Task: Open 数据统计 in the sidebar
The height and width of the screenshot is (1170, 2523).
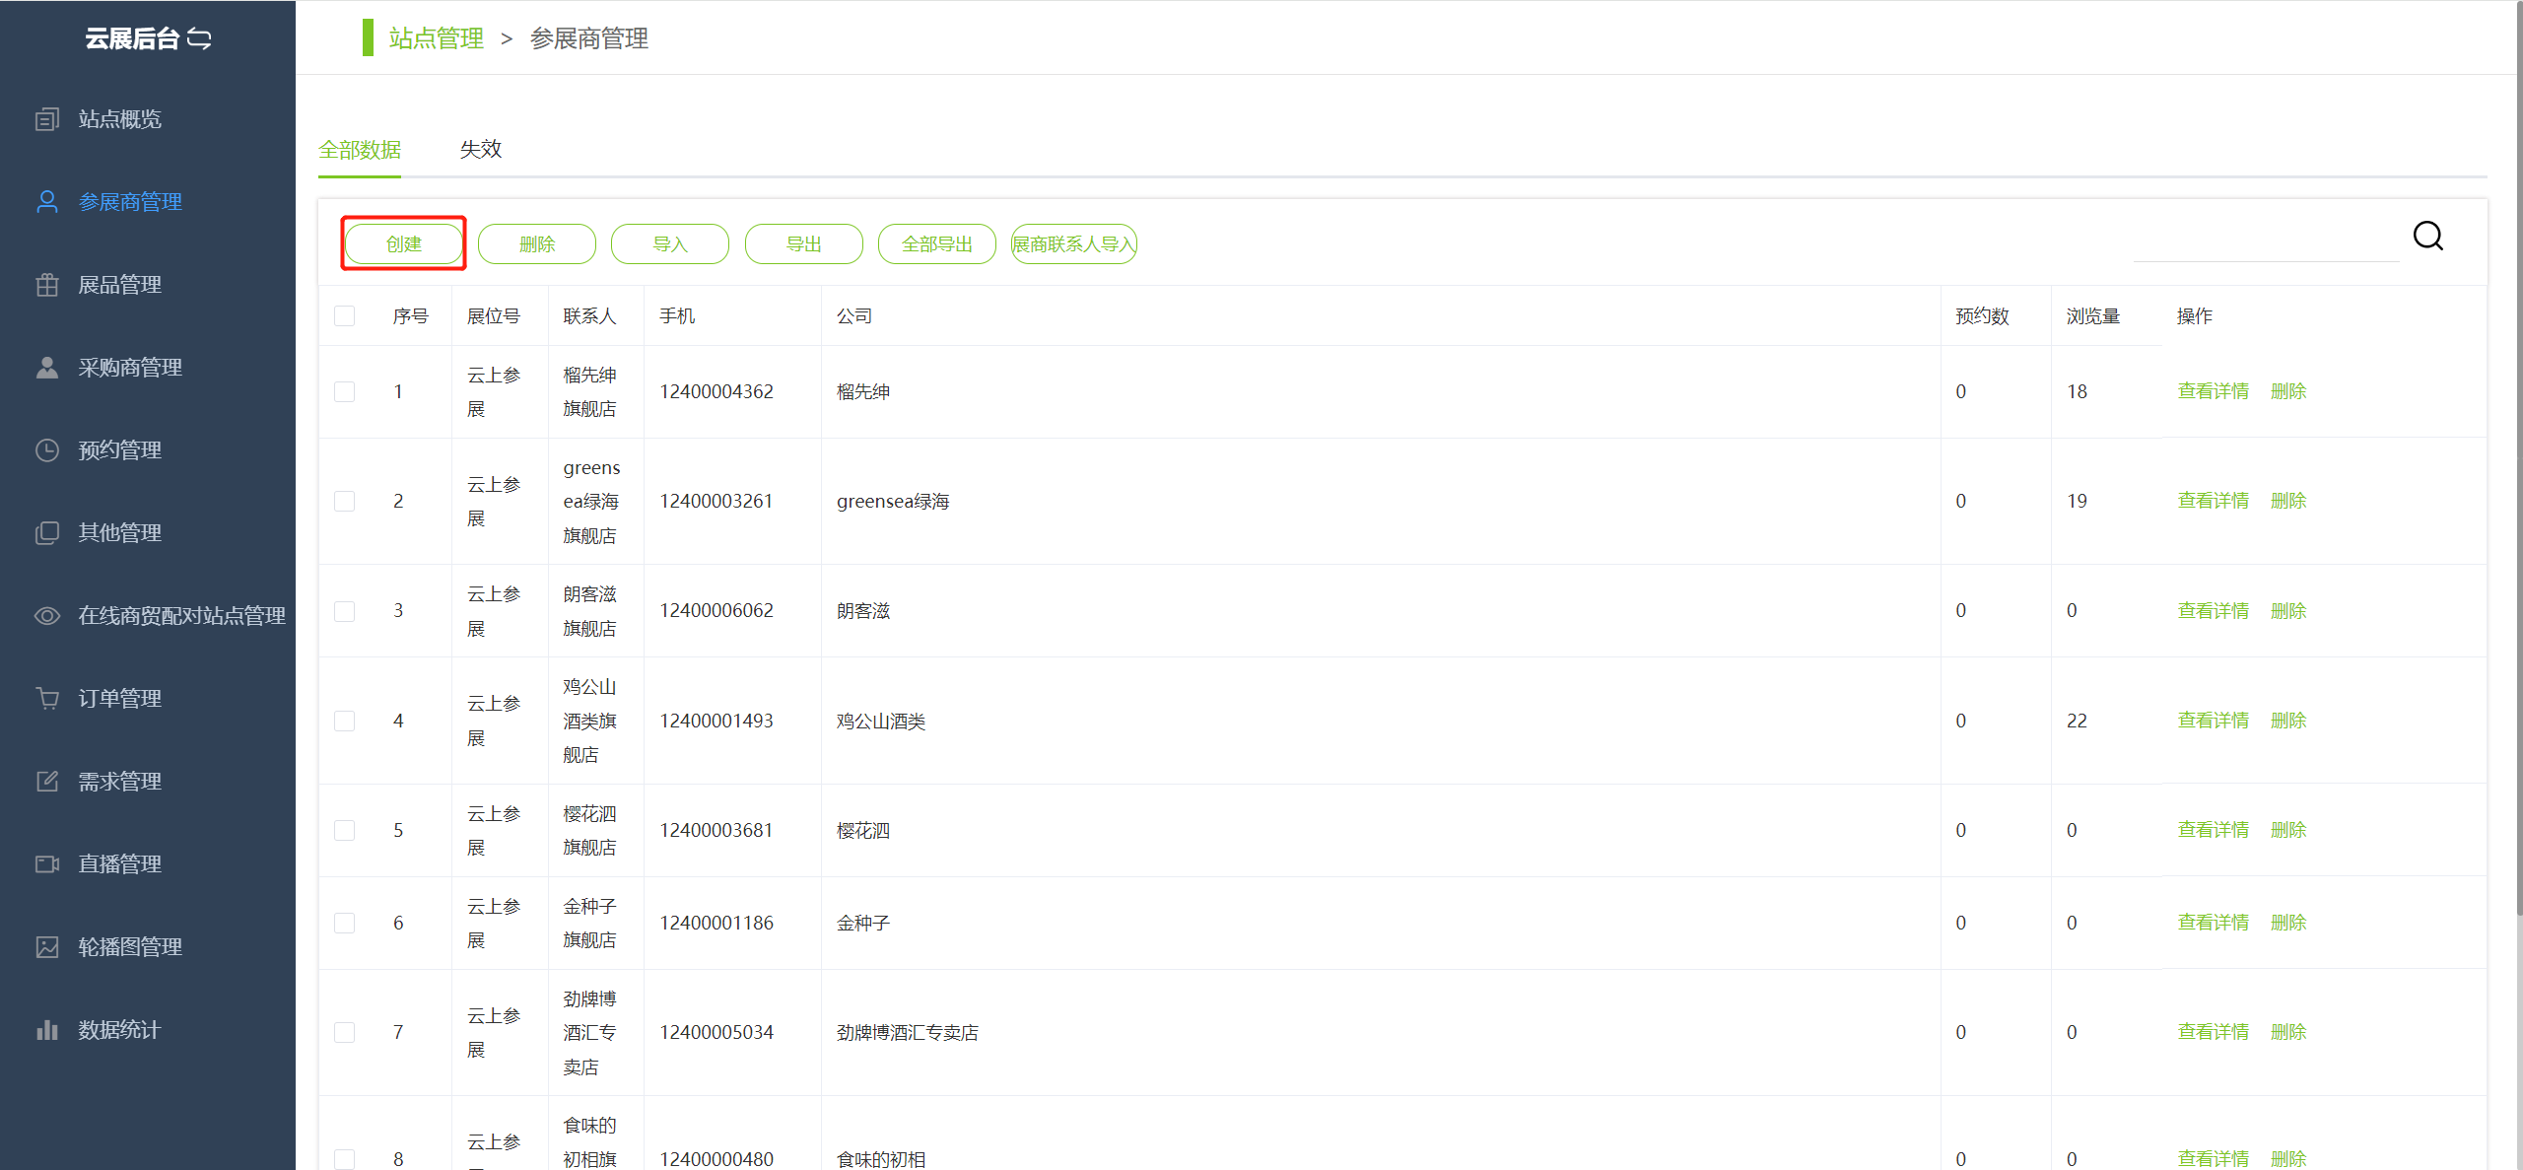Action: [120, 1030]
